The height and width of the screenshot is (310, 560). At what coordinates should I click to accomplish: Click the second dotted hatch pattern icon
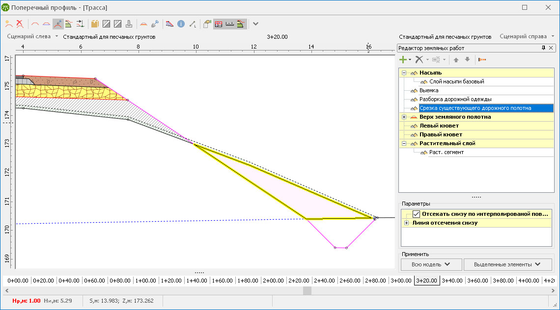click(x=117, y=24)
